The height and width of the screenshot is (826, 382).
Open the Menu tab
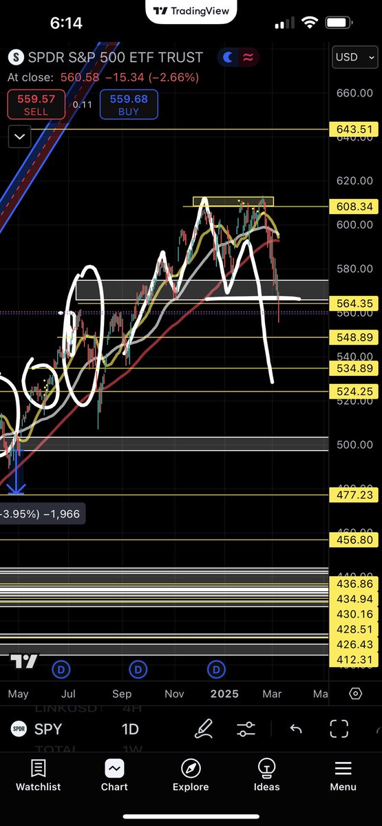[x=343, y=776]
